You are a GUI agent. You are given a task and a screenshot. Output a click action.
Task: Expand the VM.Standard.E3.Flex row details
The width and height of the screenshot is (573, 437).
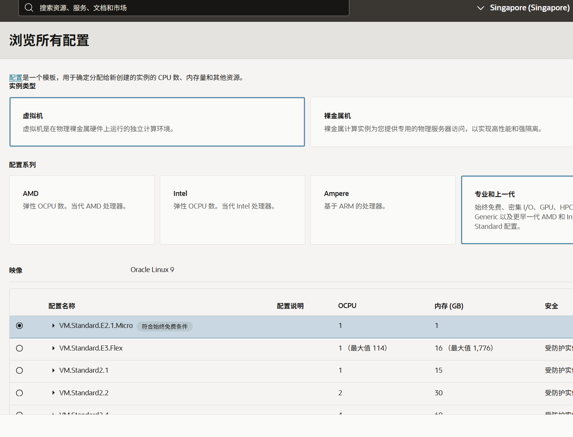coord(53,348)
